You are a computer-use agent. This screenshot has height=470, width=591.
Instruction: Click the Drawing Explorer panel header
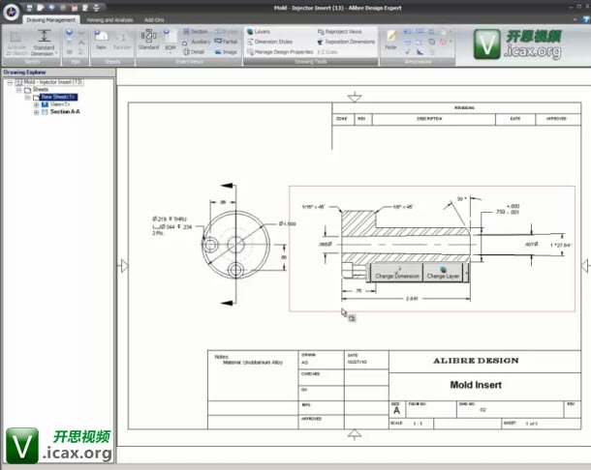(x=57, y=72)
